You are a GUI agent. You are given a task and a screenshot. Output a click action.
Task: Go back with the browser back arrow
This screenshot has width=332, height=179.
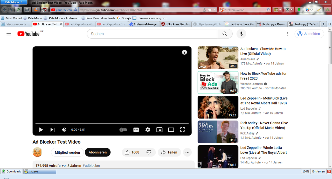5,10
